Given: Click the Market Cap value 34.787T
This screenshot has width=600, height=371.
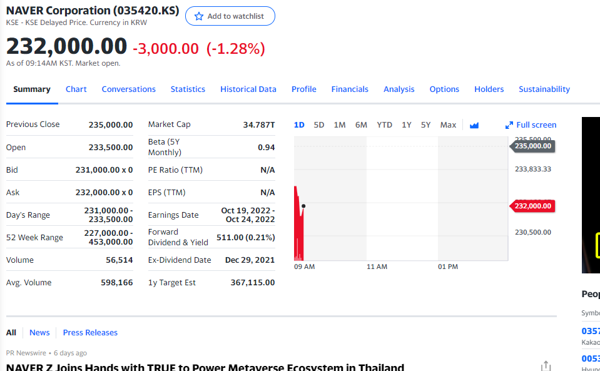Looking at the screenshot, I should (x=259, y=125).
